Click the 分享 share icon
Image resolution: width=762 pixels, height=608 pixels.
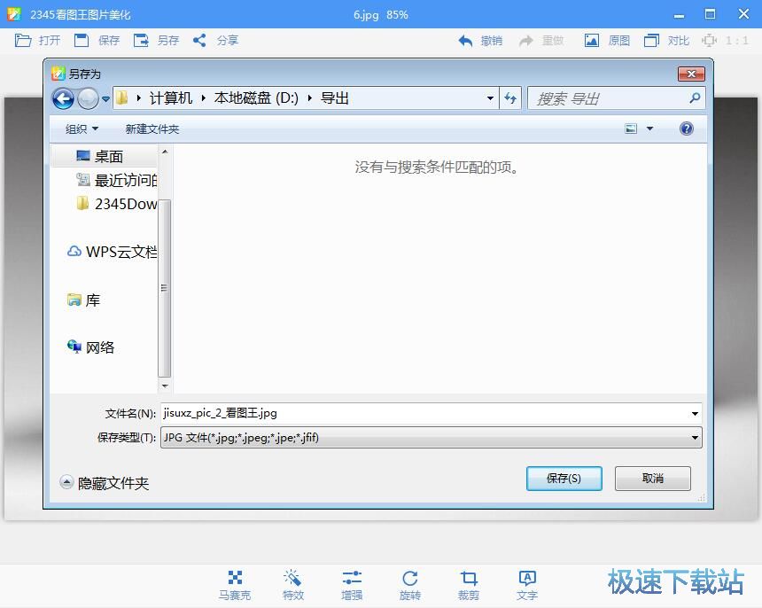199,41
